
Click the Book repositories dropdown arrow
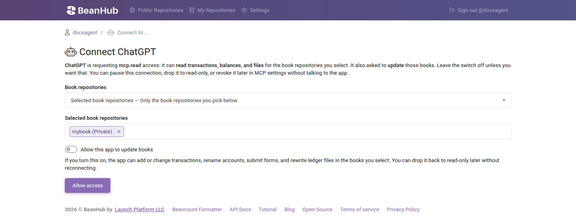[x=504, y=100]
